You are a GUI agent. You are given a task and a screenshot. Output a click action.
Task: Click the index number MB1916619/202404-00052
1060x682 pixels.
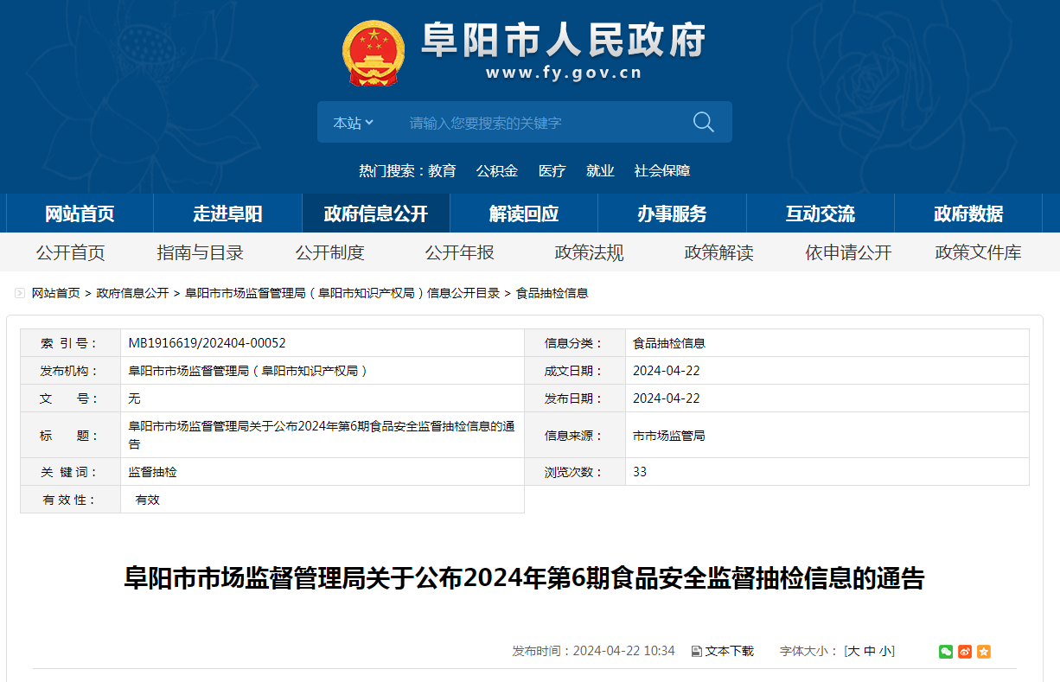(208, 343)
